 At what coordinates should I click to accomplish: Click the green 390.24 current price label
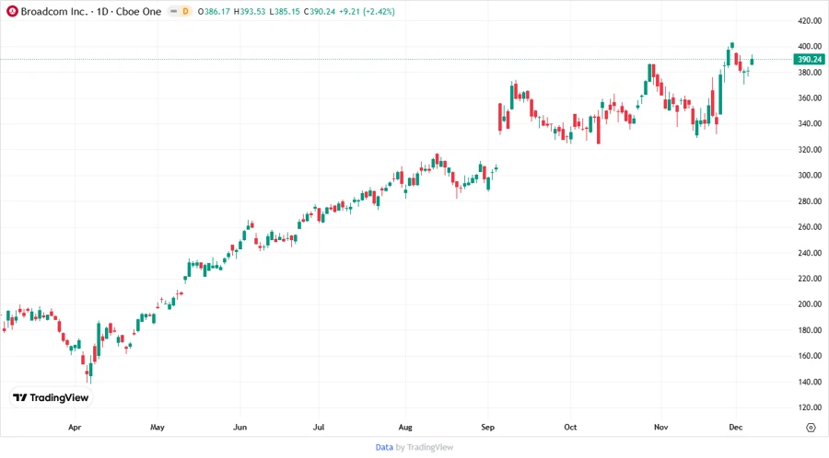pos(810,59)
